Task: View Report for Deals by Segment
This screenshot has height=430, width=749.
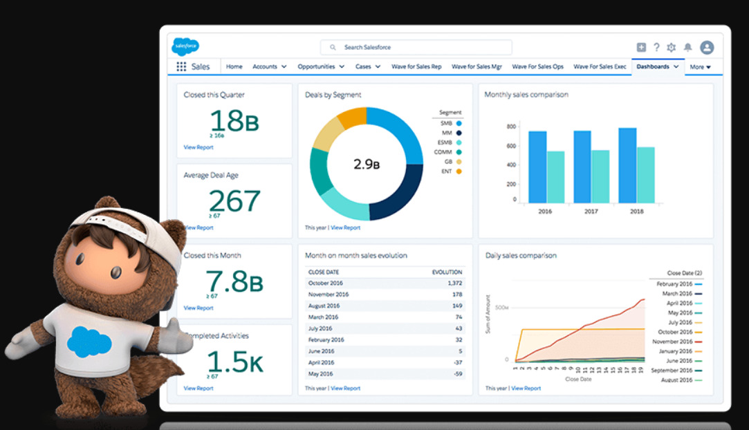Action: coord(345,227)
